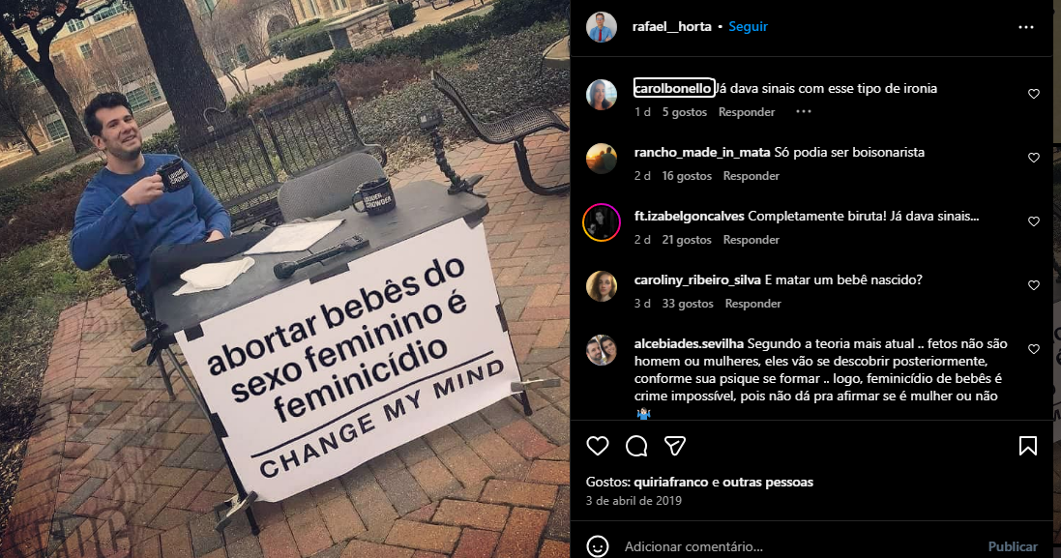
Task: Save post with the bookmark icon
Action: (x=1028, y=446)
